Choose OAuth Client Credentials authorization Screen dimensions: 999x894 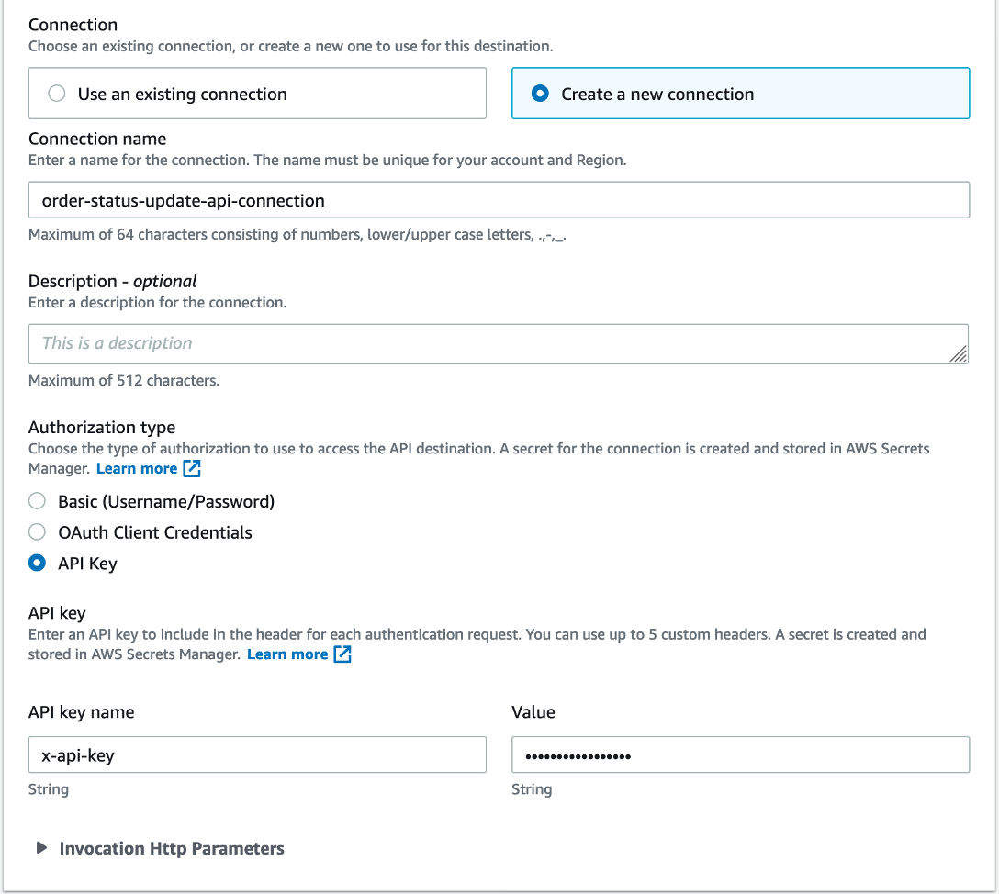37,532
